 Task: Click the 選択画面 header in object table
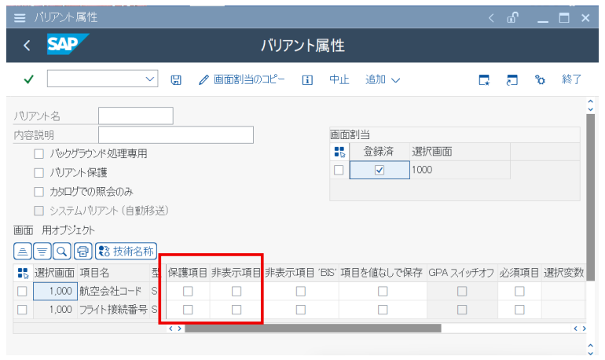coord(54,273)
